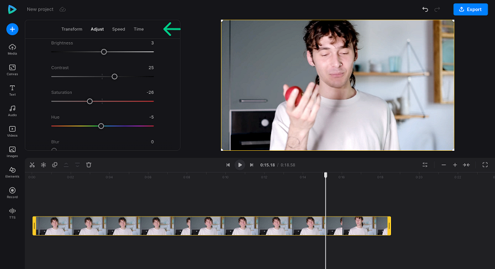The width and height of the screenshot is (495, 269).
Task: Open the TTS text-to-speech panel
Action: pos(12,213)
